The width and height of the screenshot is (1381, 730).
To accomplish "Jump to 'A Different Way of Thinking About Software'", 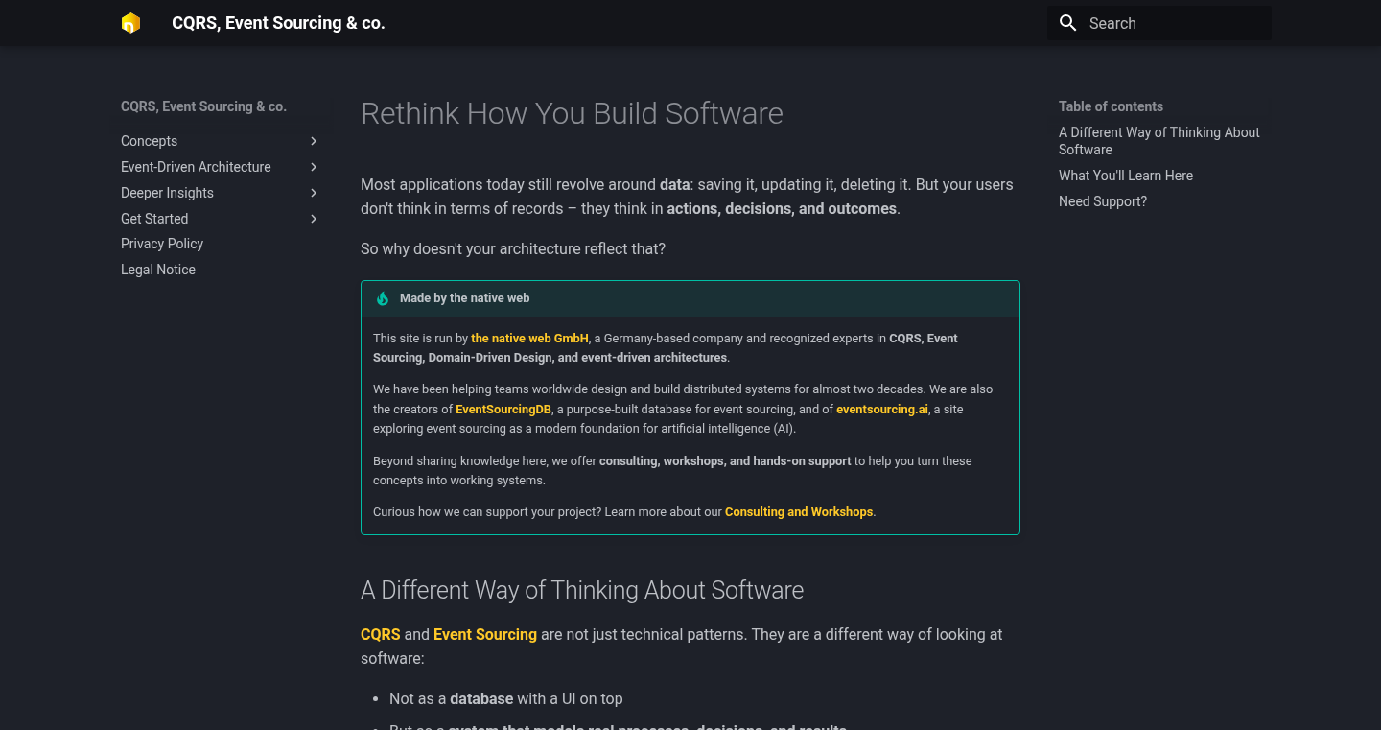I will click(1159, 141).
